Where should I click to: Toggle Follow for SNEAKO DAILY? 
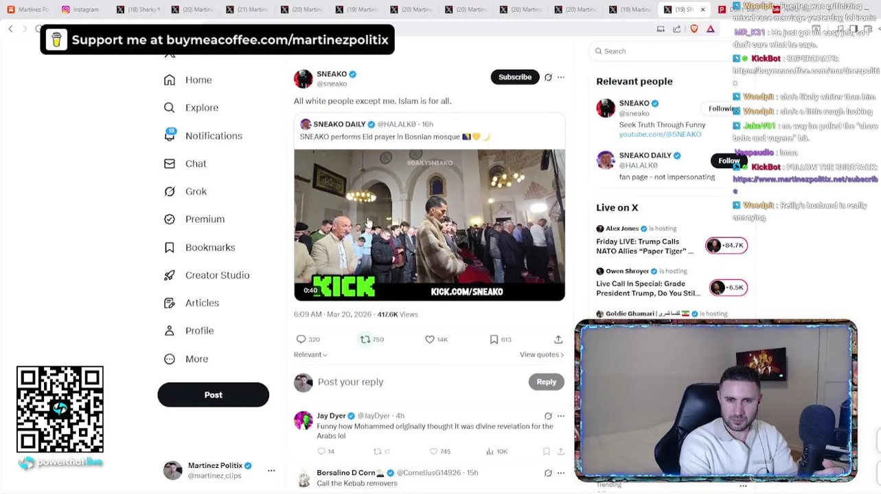click(x=728, y=161)
